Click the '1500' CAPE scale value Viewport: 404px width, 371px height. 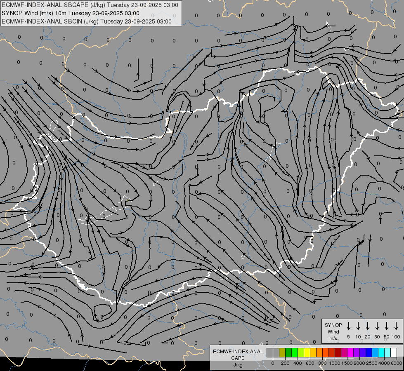[347, 363]
